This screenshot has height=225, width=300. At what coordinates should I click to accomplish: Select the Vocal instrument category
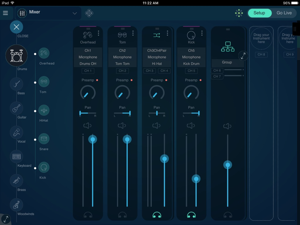click(x=16, y=132)
